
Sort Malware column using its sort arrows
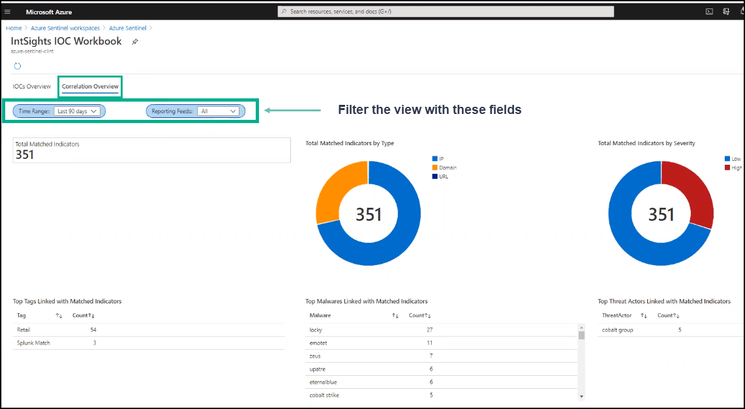[x=395, y=316]
